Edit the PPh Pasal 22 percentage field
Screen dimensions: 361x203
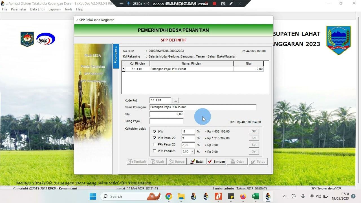pyautogui.click(x=188, y=138)
